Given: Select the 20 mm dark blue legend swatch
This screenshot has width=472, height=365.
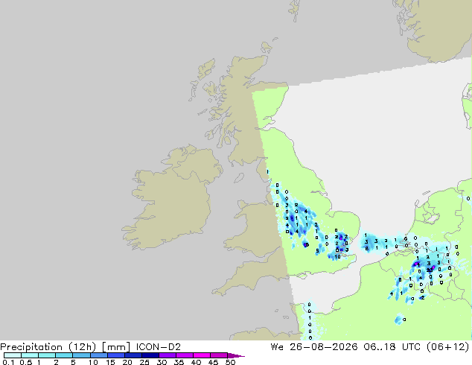Looking at the screenshot, I should pyautogui.click(x=133, y=355).
